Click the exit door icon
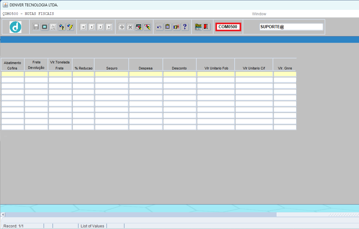The width and height of the screenshot is (359, 229). click(x=206, y=27)
